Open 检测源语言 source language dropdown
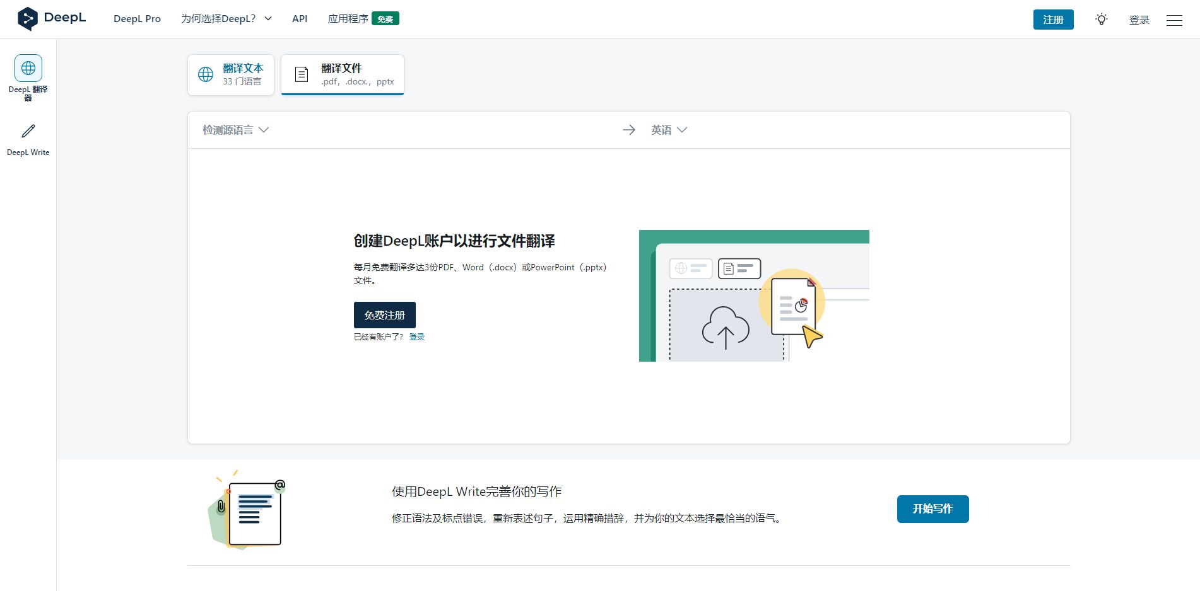1200x591 pixels. [x=236, y=130]
